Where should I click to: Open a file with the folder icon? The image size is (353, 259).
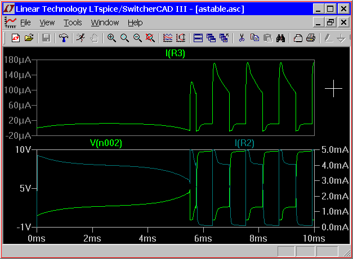(29, 38)
